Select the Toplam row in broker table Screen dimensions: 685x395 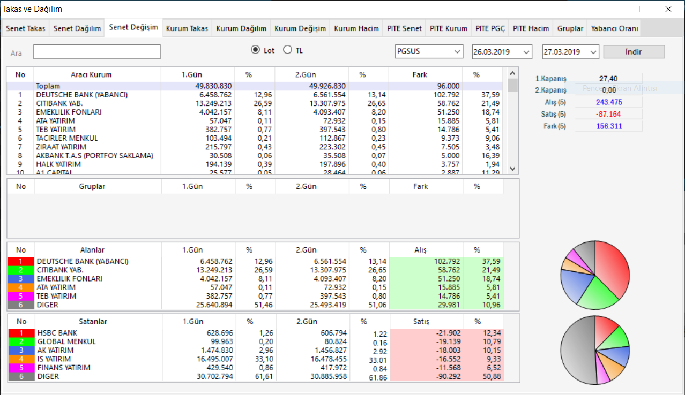coord(255,86)
